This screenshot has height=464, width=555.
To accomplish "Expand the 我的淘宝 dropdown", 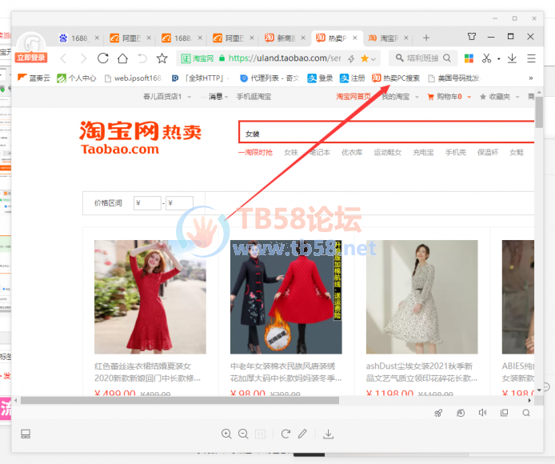I will point(417,97).
